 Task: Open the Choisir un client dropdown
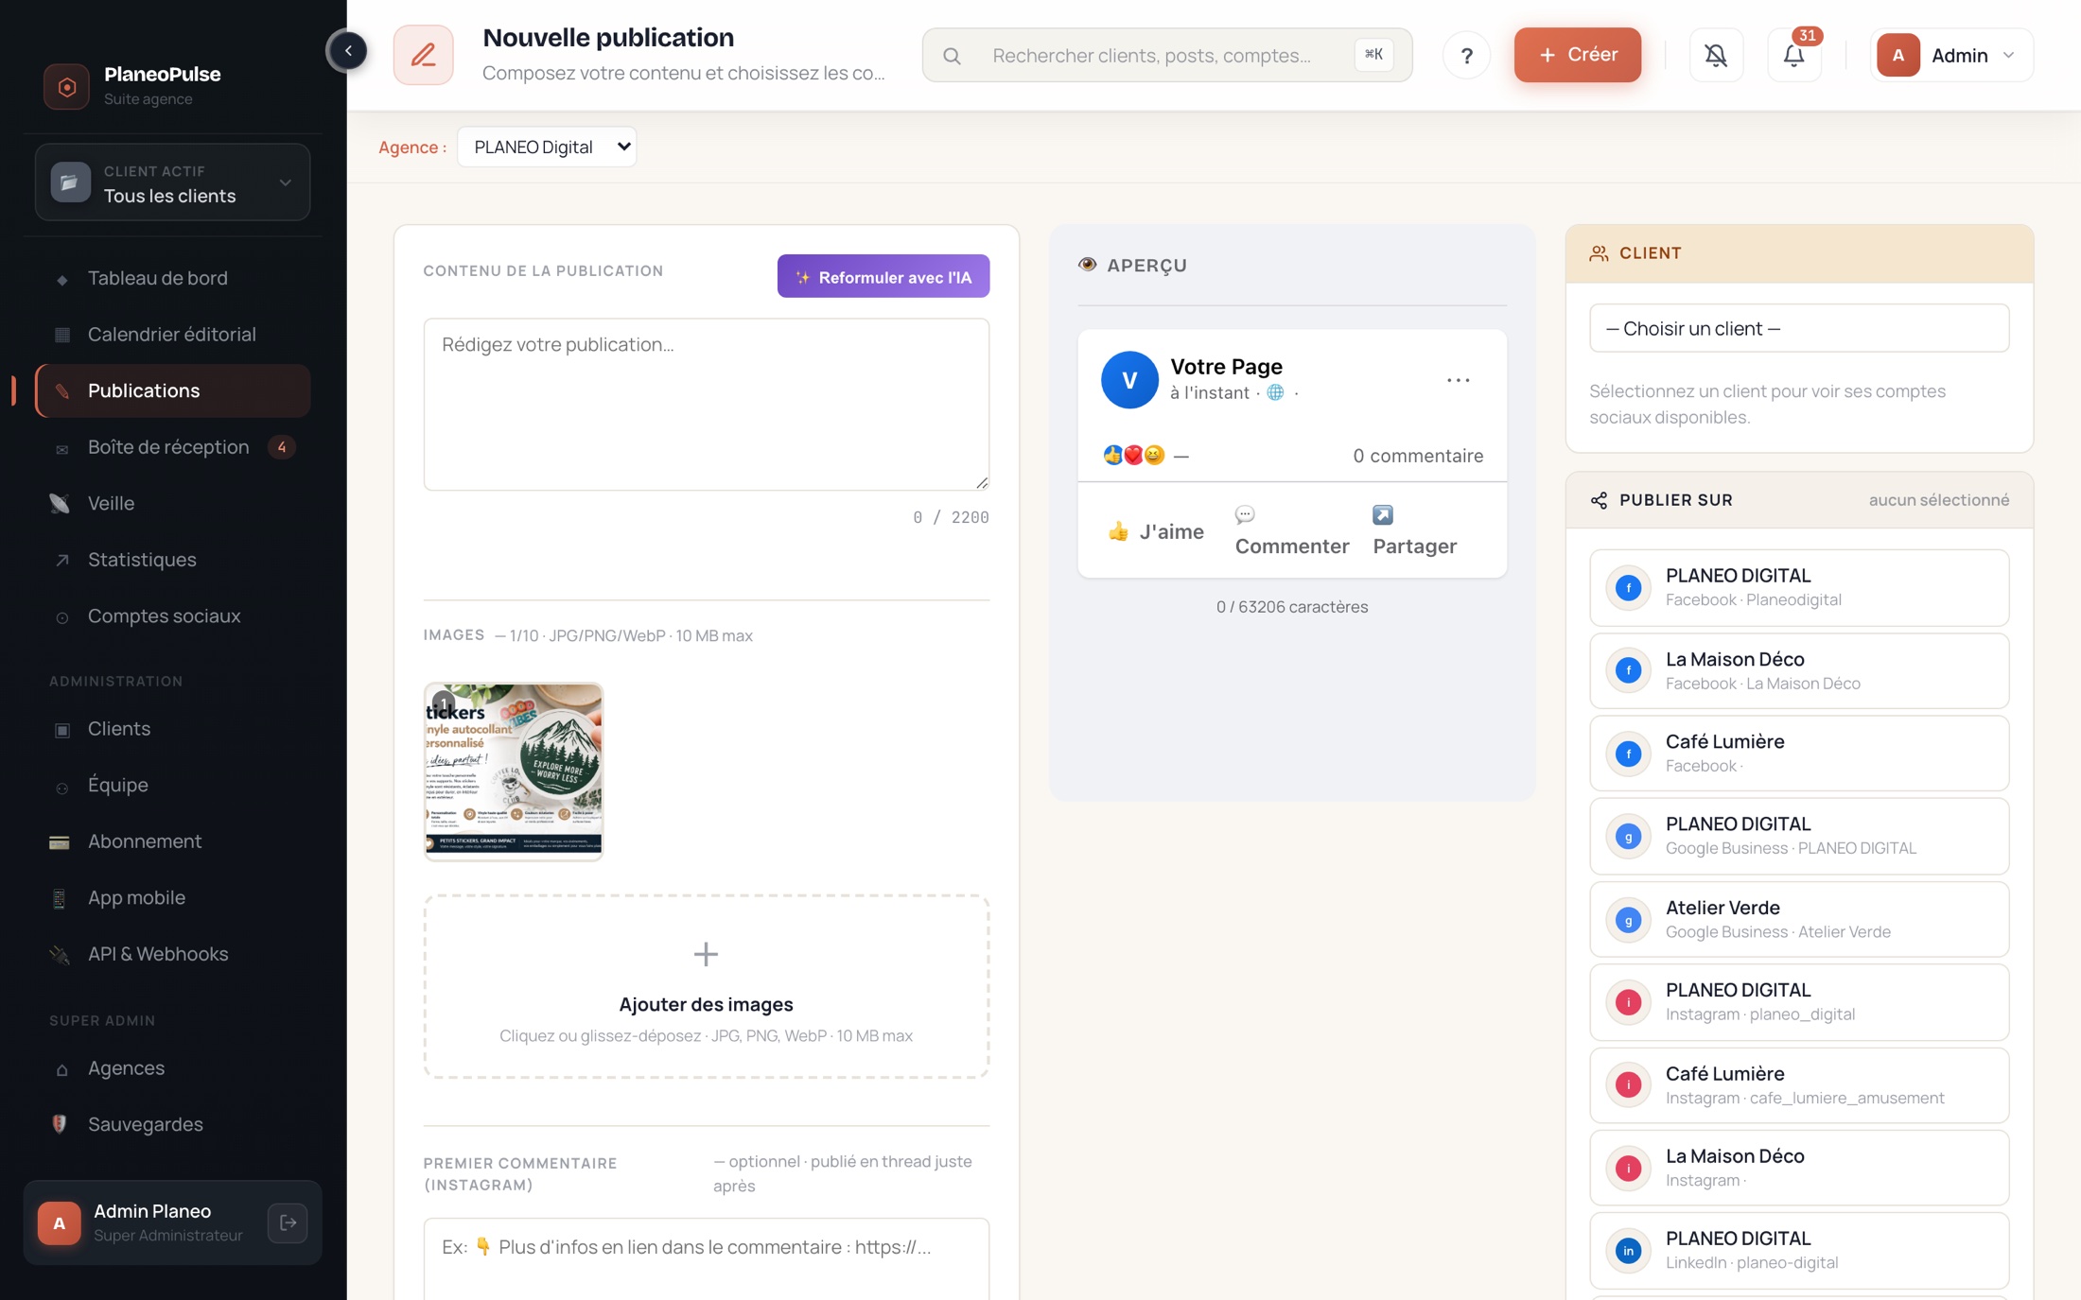pyautogui.click(x=1798, y=328)
